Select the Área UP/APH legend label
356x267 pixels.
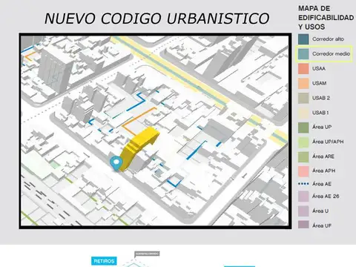tap(328, 142)
